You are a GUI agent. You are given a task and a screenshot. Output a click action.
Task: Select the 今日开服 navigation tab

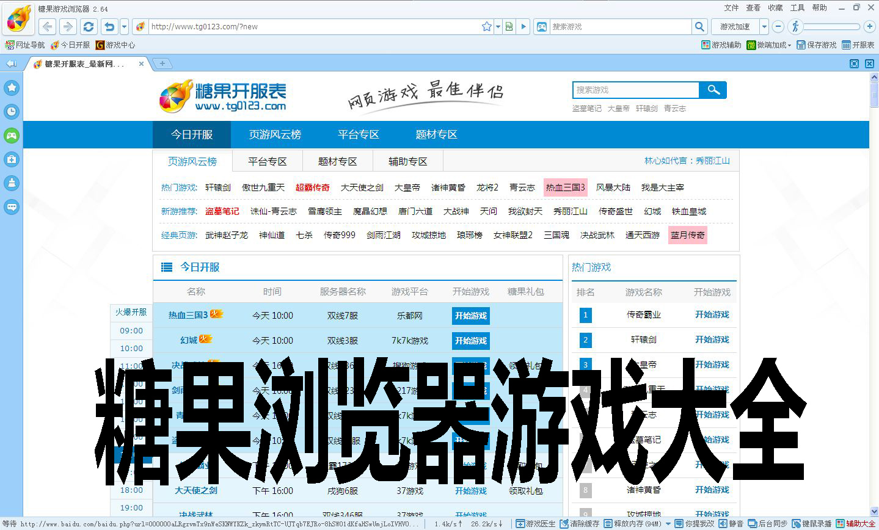[192, 134]
